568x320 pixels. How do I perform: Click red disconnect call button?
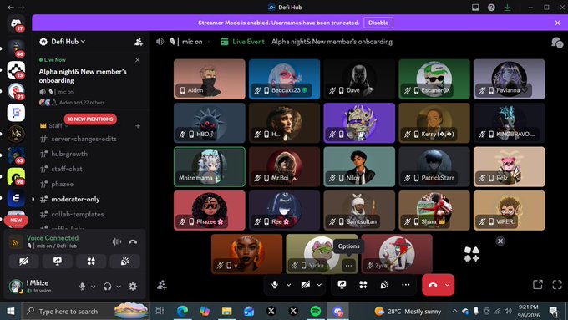coord(433,285)
